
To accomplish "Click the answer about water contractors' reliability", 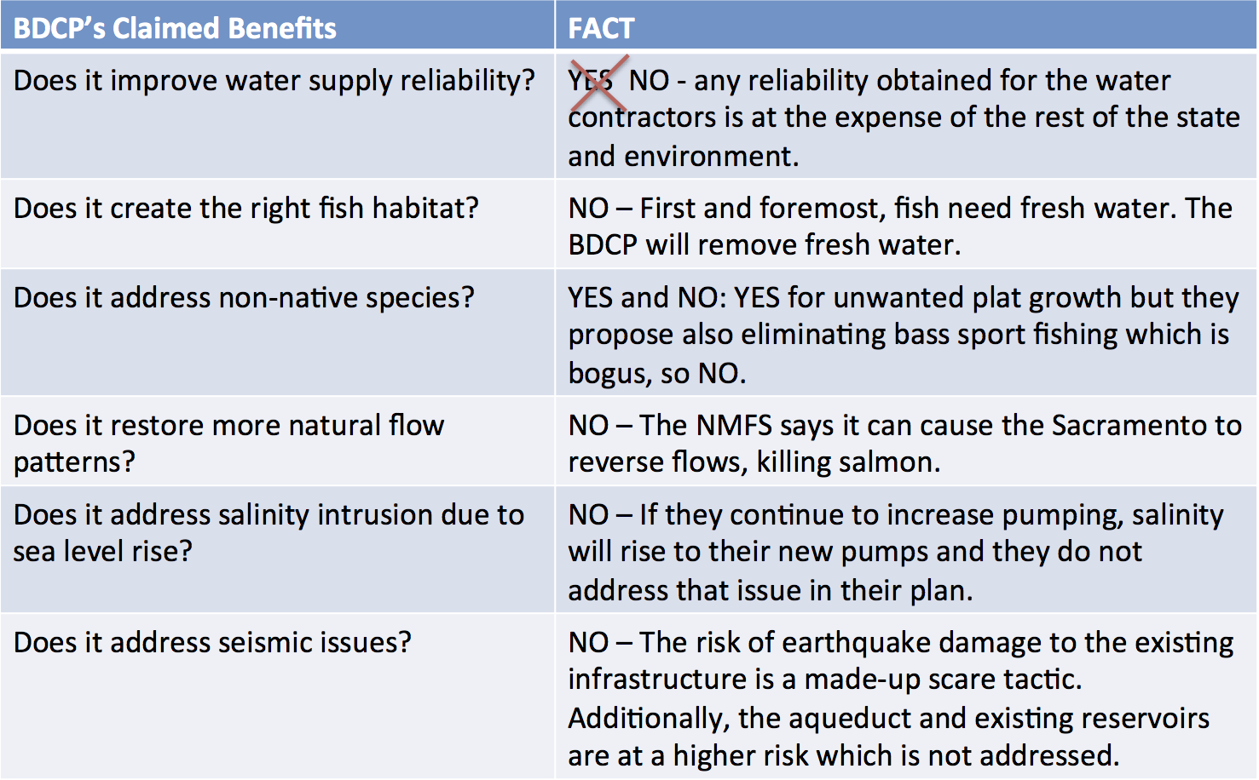I will pos(904,118).
